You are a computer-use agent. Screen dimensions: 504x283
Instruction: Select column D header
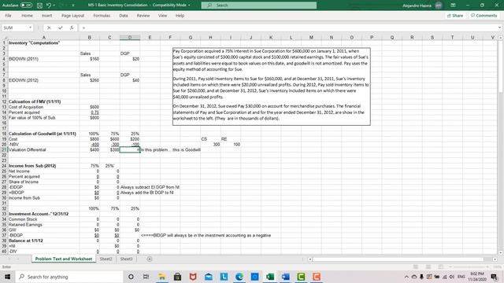pos(130,38)
